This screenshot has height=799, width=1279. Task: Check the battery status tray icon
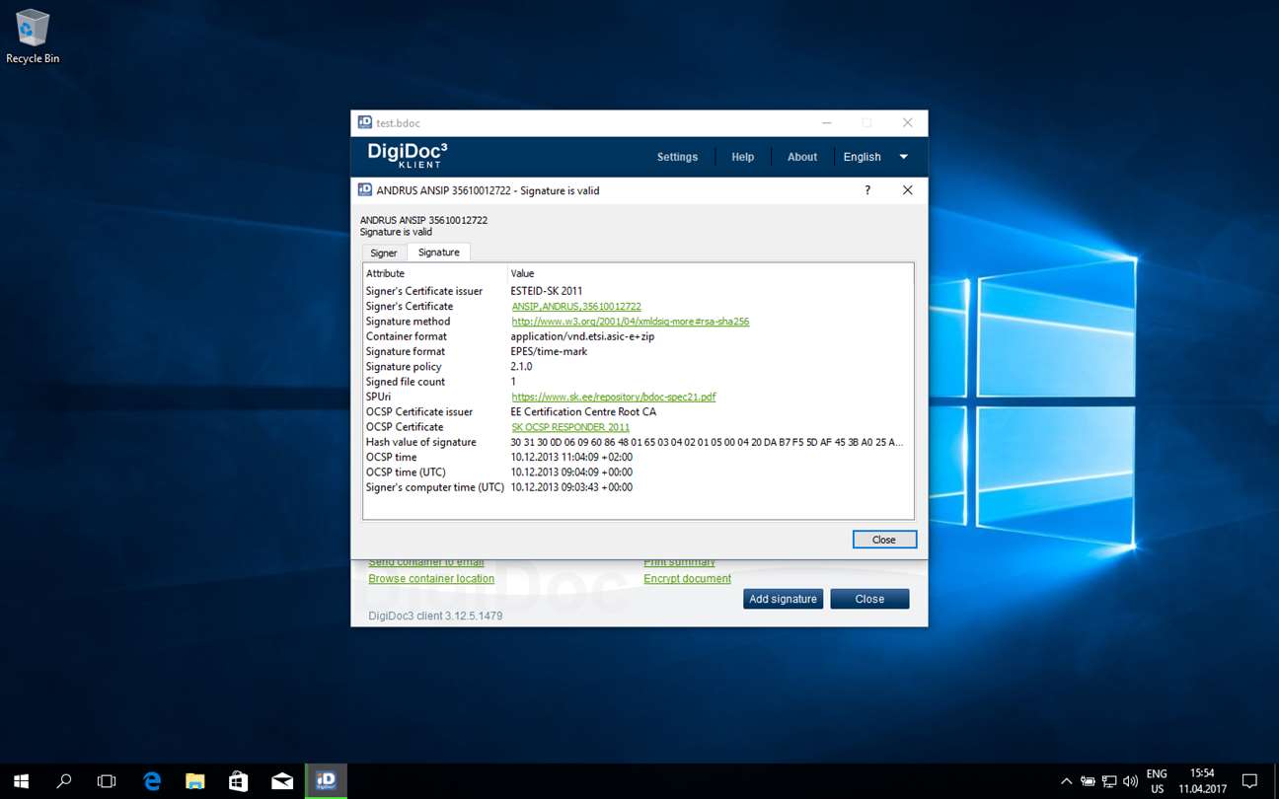click(1088, 781)
